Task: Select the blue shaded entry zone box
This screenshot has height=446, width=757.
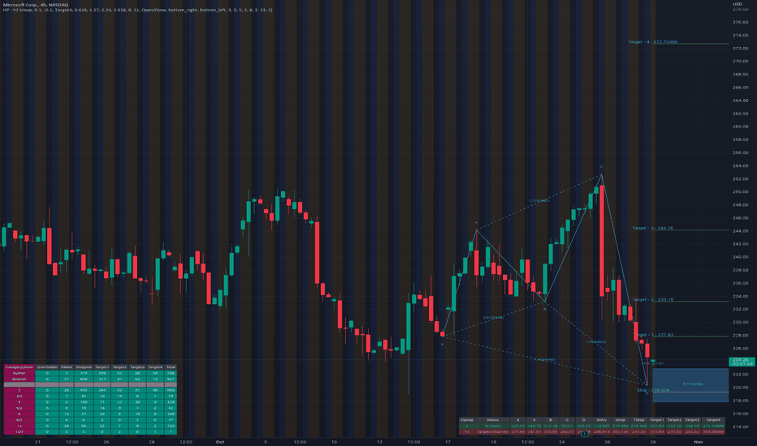Action: point(690,385)
